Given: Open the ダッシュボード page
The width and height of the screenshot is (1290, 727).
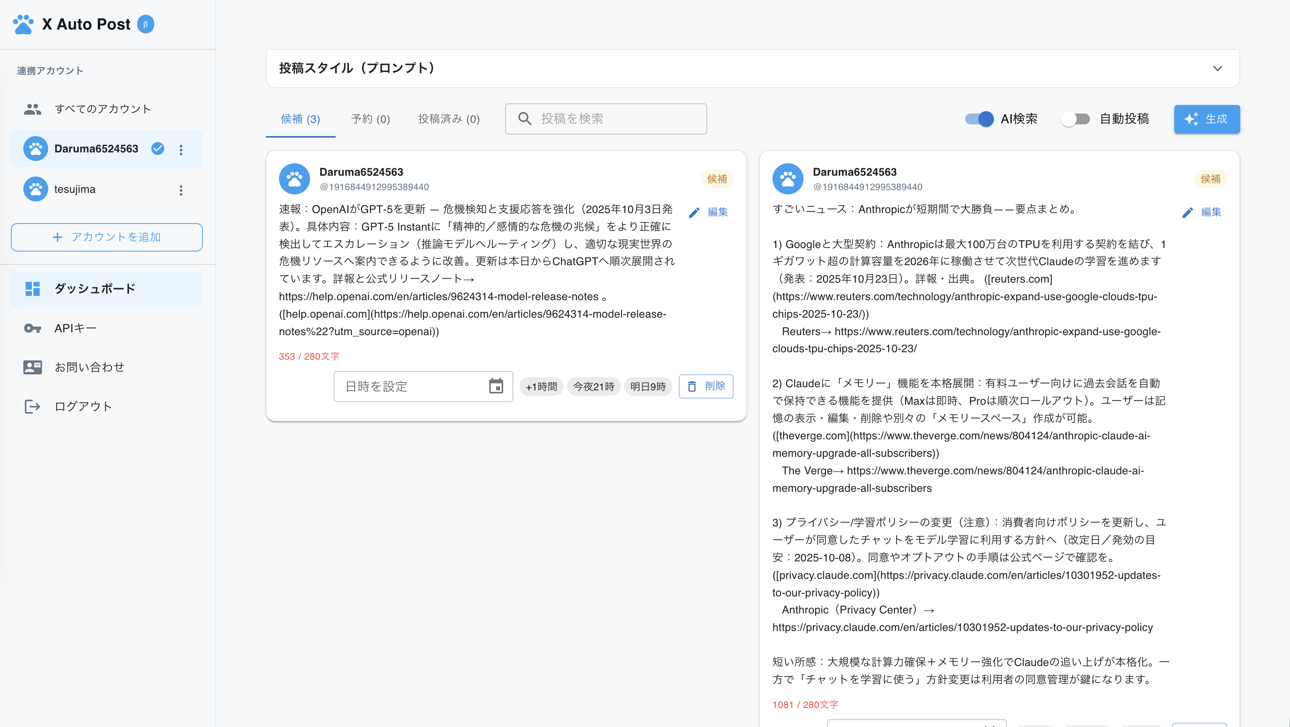Looking at the screenshot, I should pos(107,289).
